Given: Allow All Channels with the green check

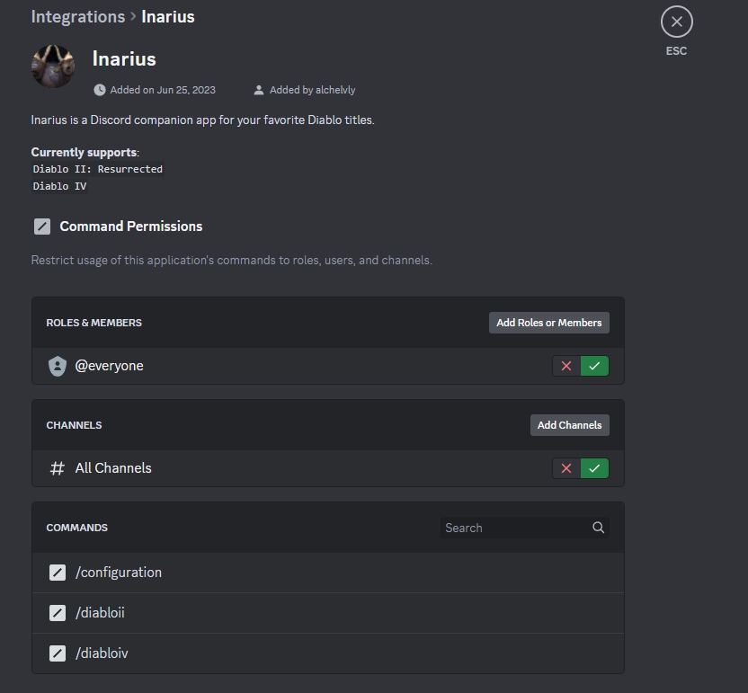Looking at the screenshot, I should click(594, 468).
